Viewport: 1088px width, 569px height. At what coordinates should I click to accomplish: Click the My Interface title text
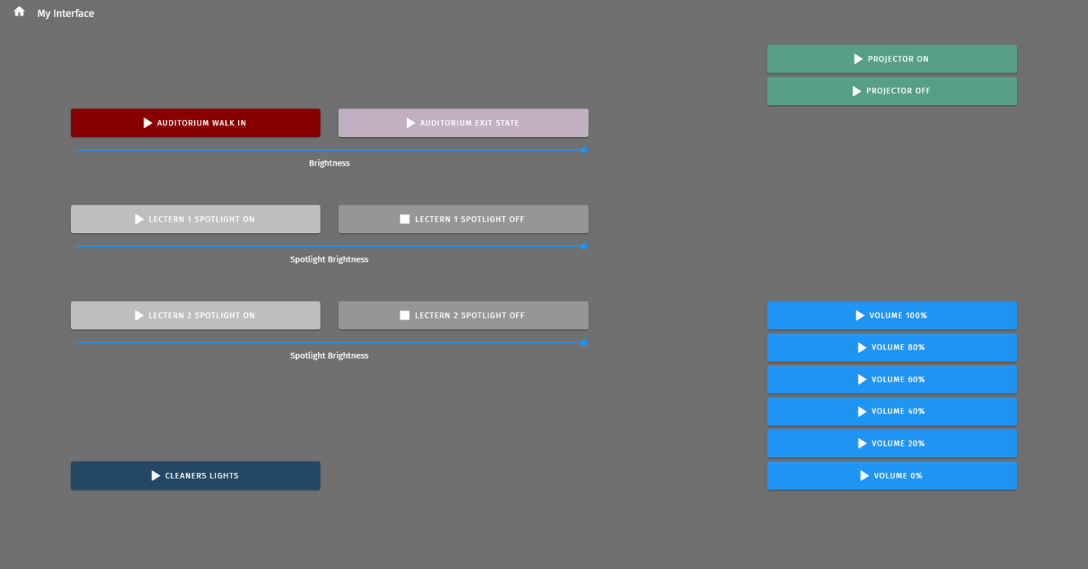[x=65, y=14]
